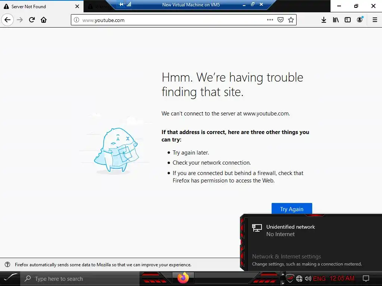Open the 12:05 AM clock flyout

pyautogui.click(x=342, y=279)
